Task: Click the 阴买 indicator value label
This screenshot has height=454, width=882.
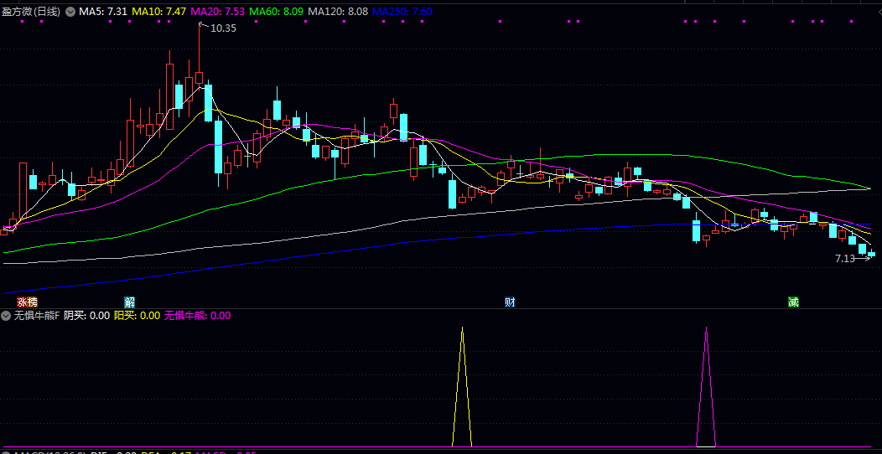Action: tap(87, 316)
